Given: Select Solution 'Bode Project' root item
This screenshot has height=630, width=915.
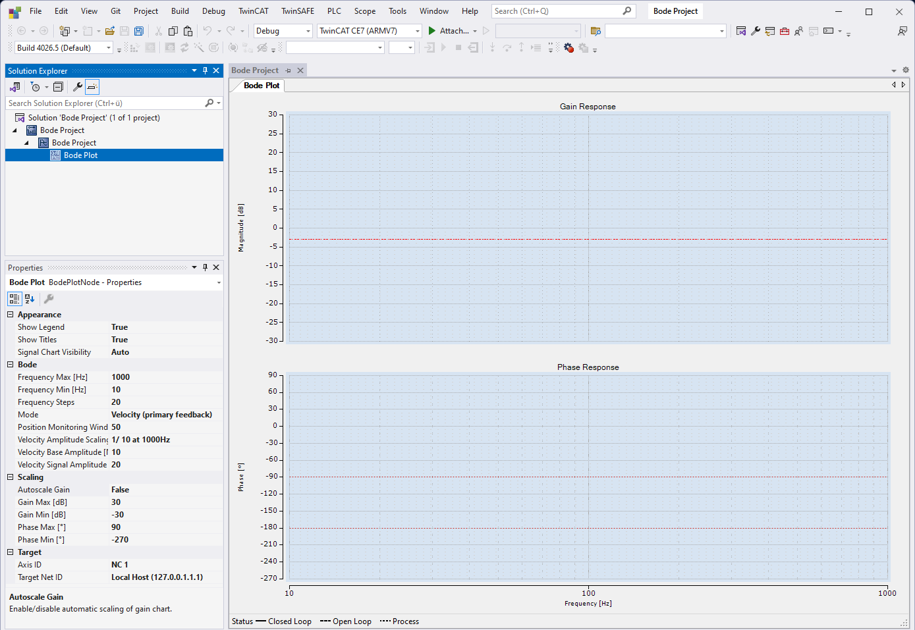Looking at the screenshot, I should point(94,118).
